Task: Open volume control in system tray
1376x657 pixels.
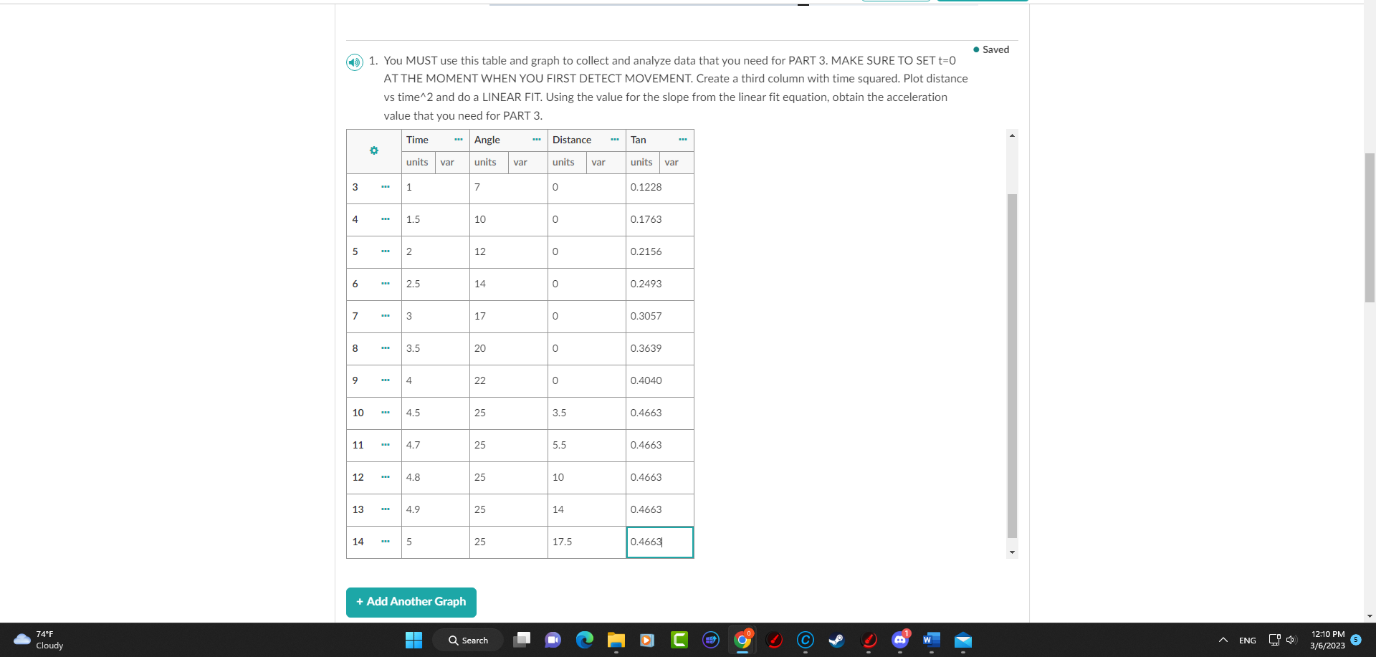Action: click(x=1291, y=640)
